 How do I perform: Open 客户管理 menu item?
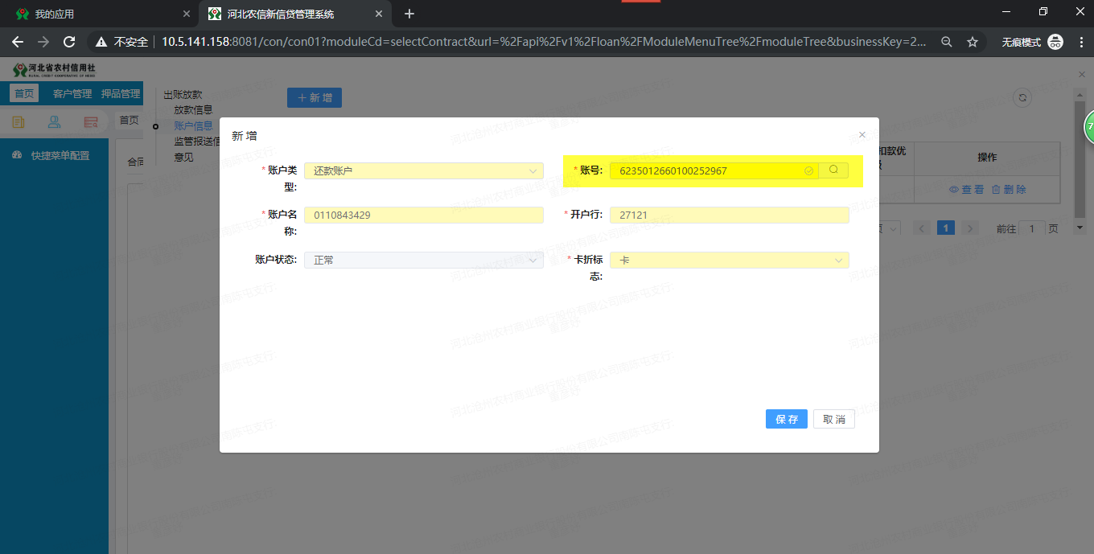(x=72, y=94)
